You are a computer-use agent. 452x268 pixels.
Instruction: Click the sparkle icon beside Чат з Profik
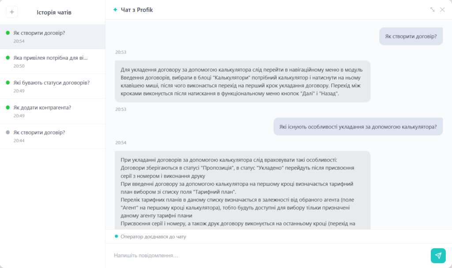coord(115,10)
